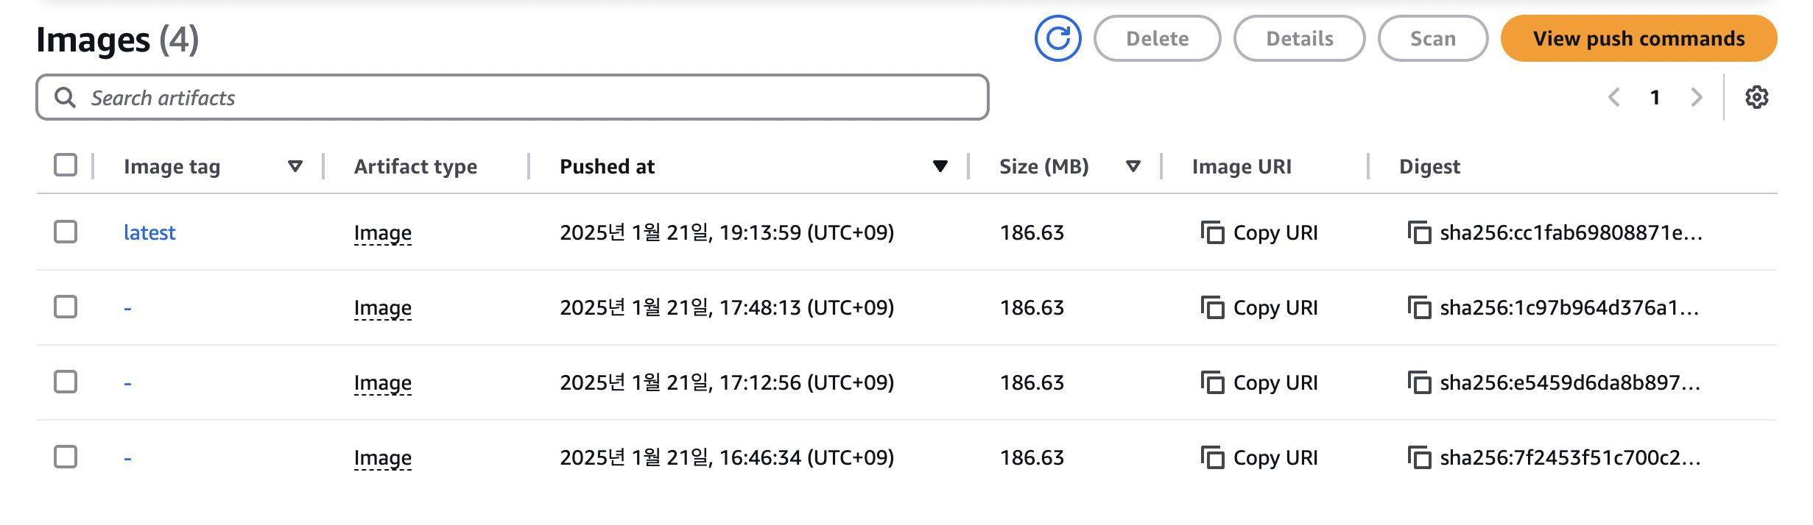Viewport: 1813px width, 525px height.
Task: Copy URI of the latest image
Action: pos(1259,232)
